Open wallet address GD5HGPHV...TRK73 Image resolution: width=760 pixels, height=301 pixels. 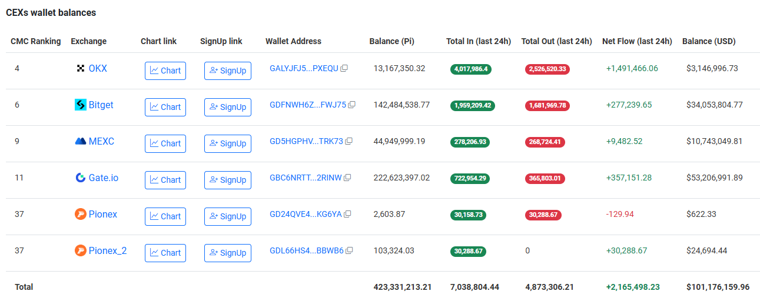click(306, 141)
